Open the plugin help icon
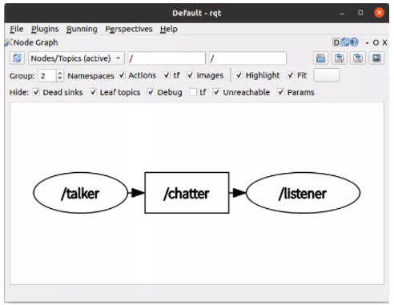 point(354,42)
